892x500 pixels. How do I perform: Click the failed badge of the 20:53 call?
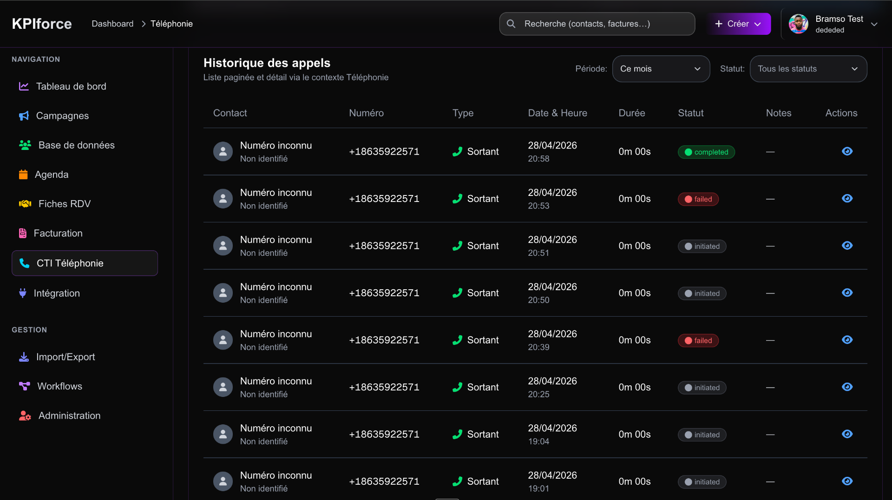point(698,199)
